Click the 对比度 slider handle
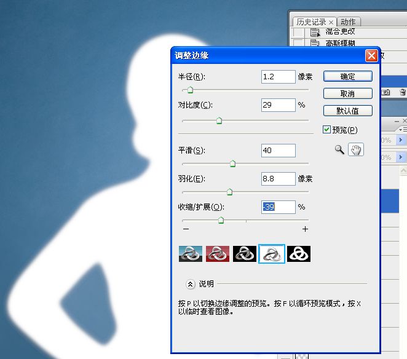The height and width of the screenshot is (359, 407). [219, 120]
